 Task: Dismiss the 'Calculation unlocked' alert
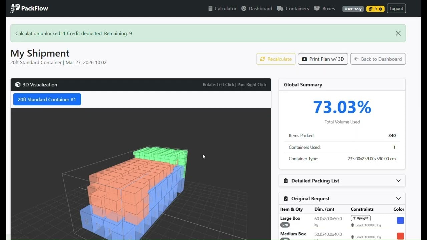pyautogui.click(x=398, y=33)
